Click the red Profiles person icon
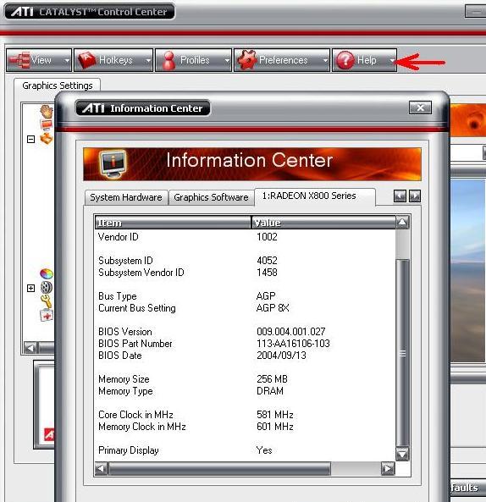 click(168, 60)
